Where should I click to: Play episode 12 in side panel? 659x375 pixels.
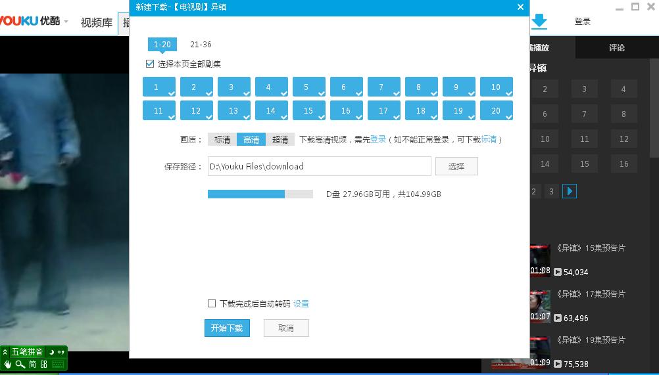[x=623, y=139]
